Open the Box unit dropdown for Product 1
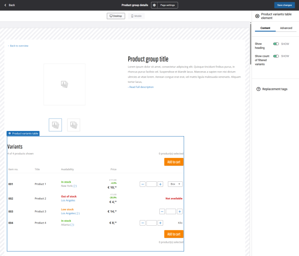 tap(175, 184)
